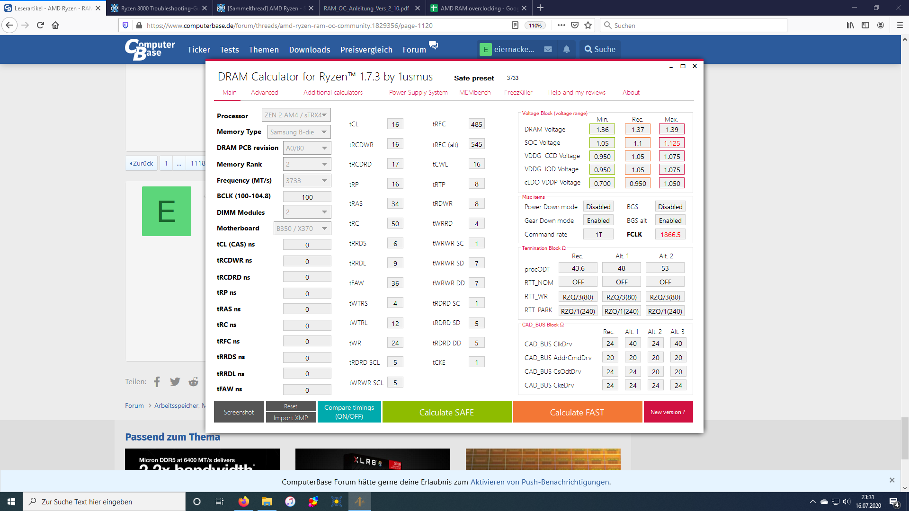Screen dimensions: 909x511
Task: Click the Firefox home icon
Action: coord(55,26)
